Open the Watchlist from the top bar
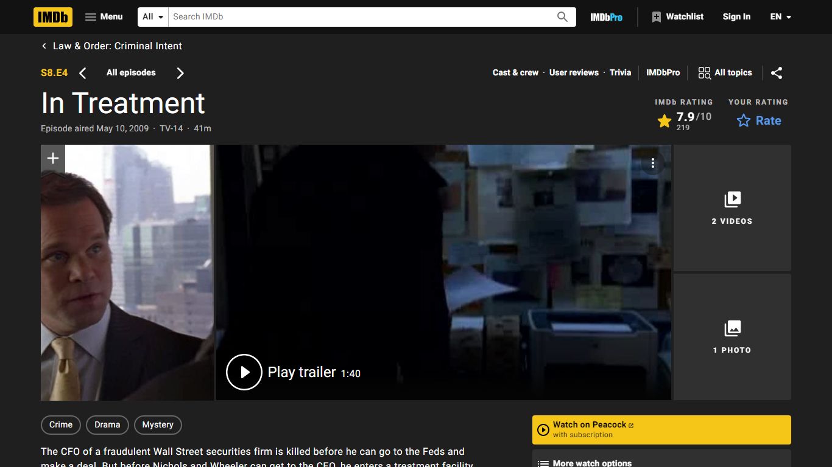The width and height of the screenshot is (832, 467). pos(677,17)
